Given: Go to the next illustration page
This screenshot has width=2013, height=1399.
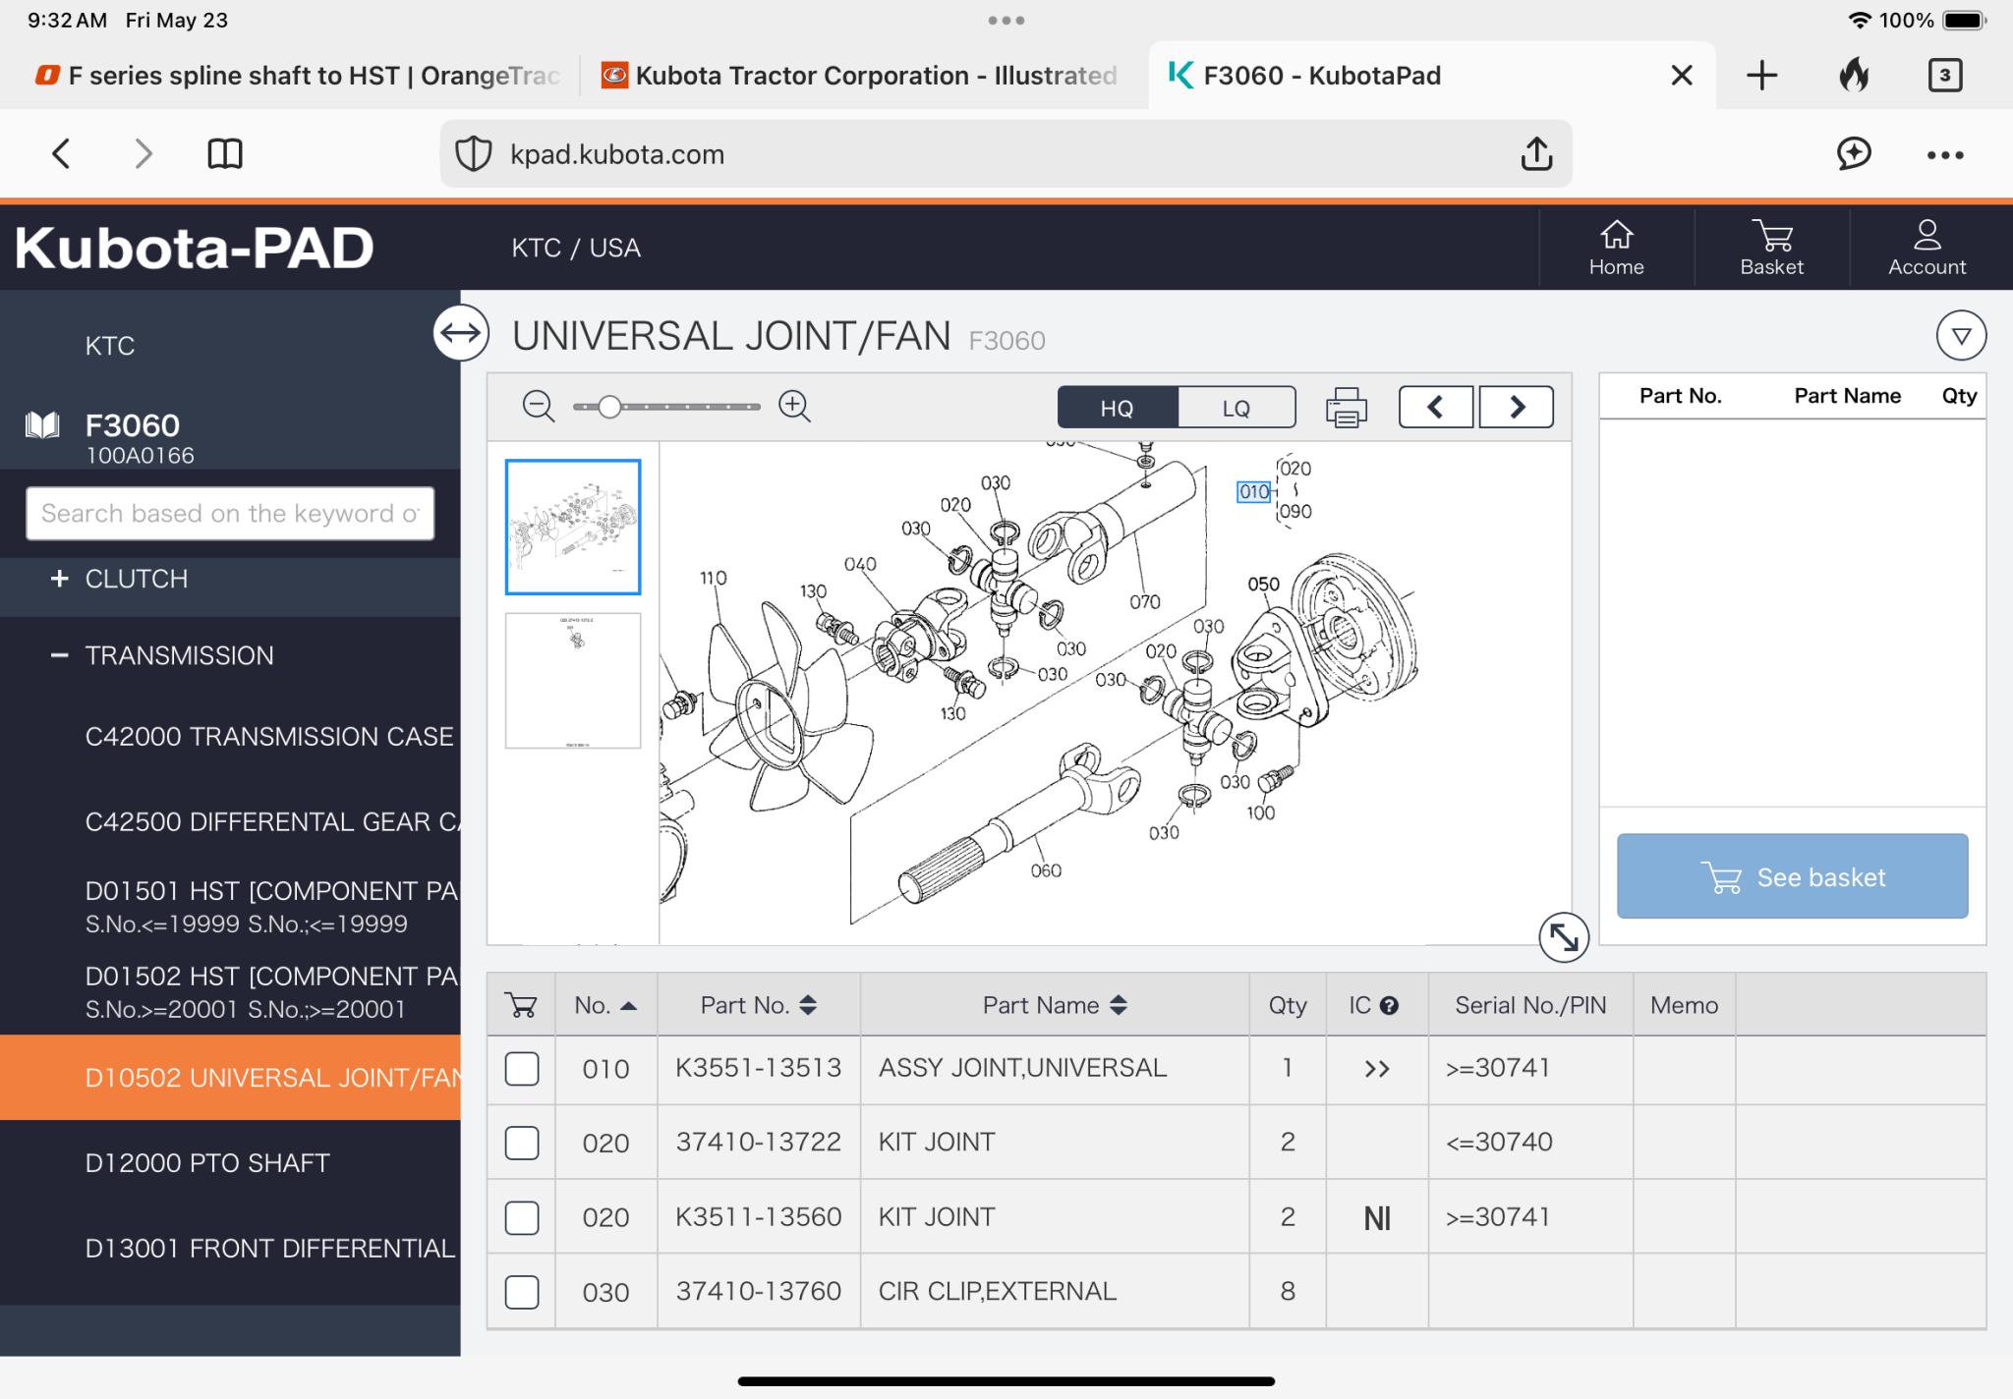Looking at the screenshot, I should 1517,407.
